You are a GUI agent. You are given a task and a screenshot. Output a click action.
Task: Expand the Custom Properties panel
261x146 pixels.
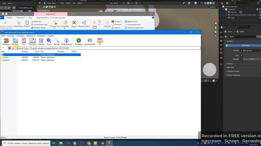coord(234,75)
